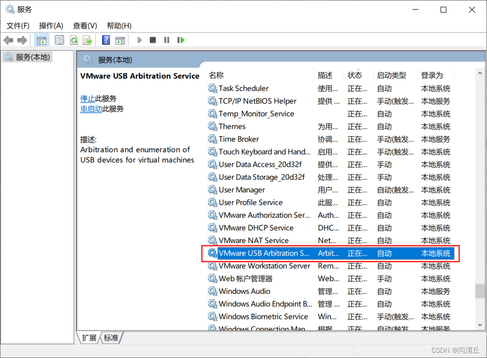Select the Touch Keyboard and Hand... service
The width and height of the screenshot is (487, 358).
[331, 152]
